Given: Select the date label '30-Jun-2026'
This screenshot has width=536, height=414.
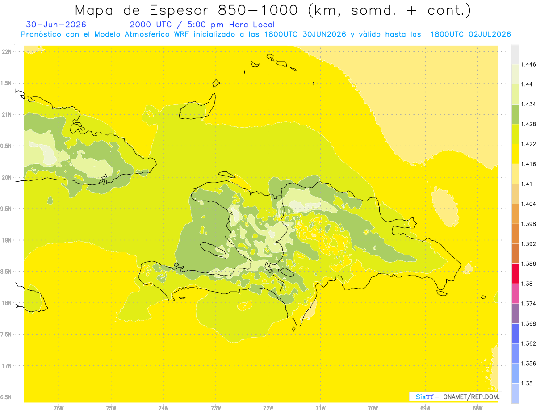Looking at the screenshot, I should point(56,25).
